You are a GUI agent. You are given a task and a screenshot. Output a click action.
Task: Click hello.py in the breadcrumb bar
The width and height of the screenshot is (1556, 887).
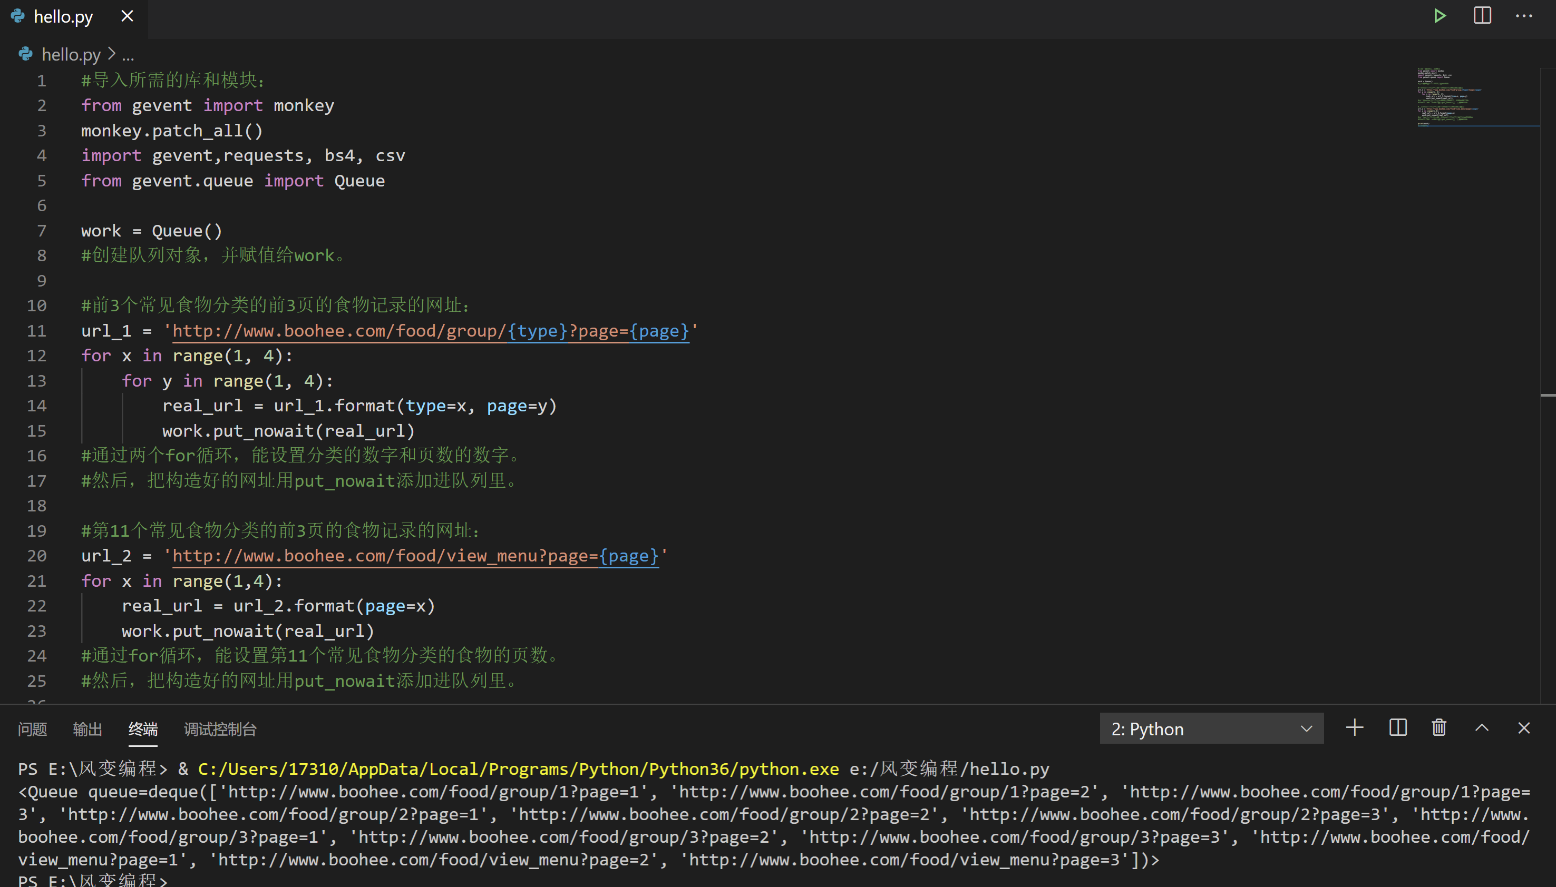71,55
